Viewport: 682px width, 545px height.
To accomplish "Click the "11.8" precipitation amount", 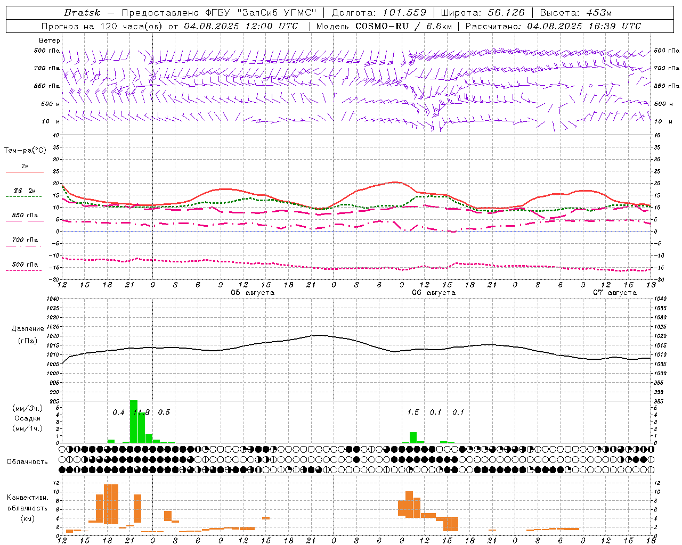I will tap(142, 412).
